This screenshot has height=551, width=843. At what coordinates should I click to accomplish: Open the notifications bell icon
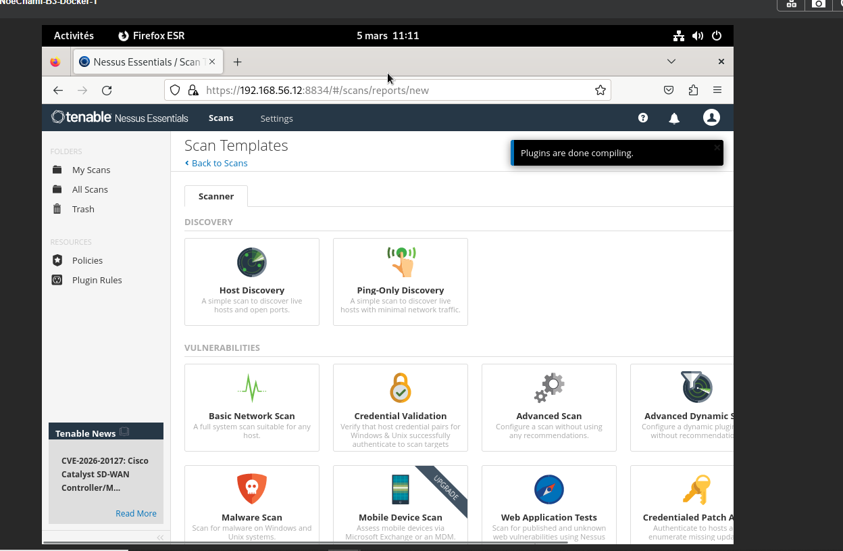click(x=674, y=118)
